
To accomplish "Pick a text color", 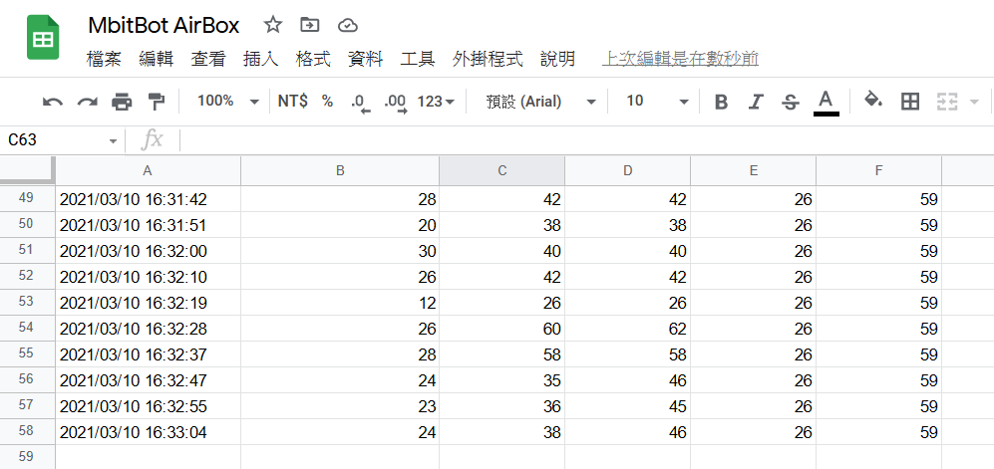I will 826,102.
